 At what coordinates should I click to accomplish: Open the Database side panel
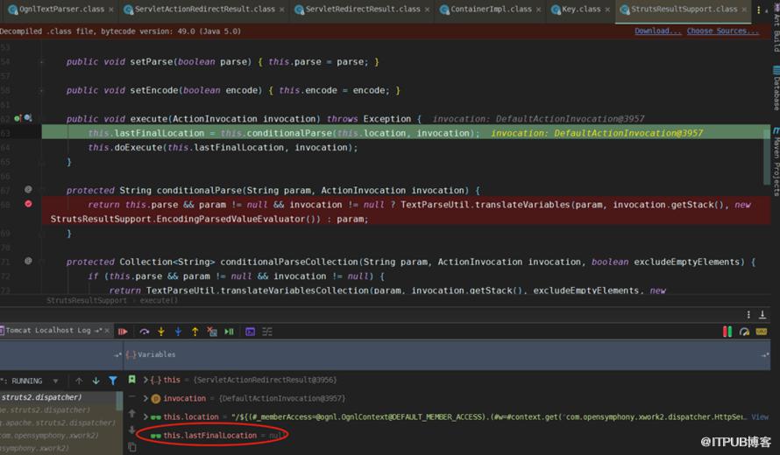[776, 88]
